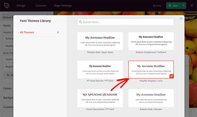Pick the Cinzel Decorative / PT Serif theme
Screen dimensions: 197x117
100,98
